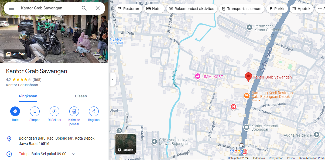The height and width of the screenshot is (160, 325).
Task: Click the search magnifier icon
Action: point(84,8)
